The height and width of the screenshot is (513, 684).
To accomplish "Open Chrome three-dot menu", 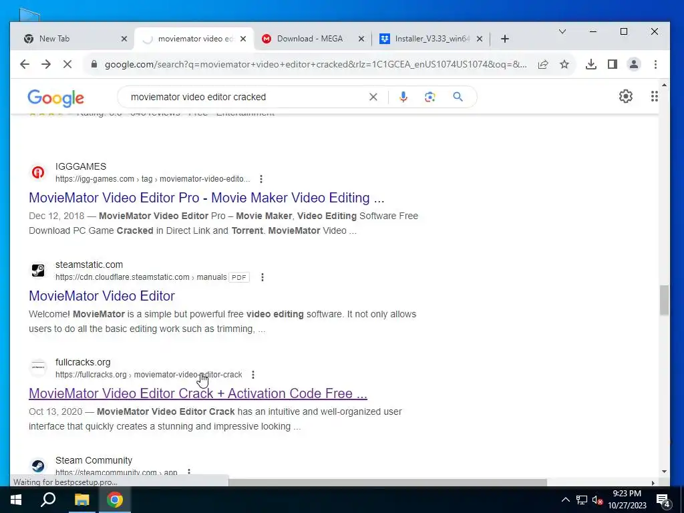I will click(x=655, y=65).
